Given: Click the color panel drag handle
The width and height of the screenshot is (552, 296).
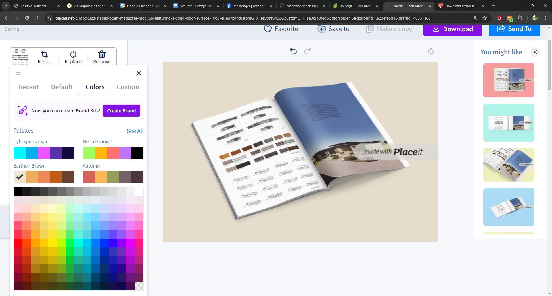Looking at the screenshot, I should coord(18,73).
